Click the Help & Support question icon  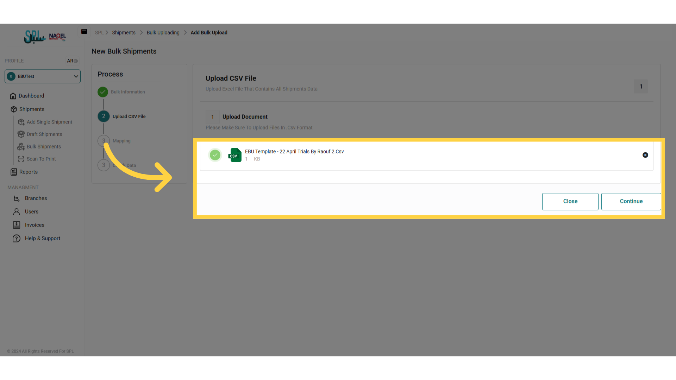pyautogui.click(x=17, y=239)
